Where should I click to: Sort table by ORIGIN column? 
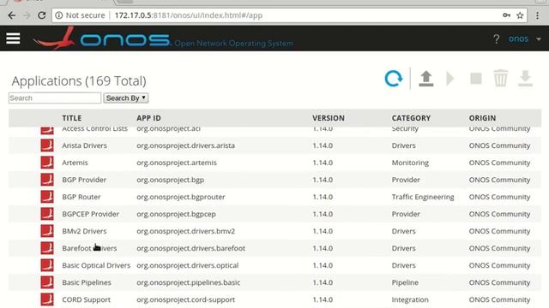point(482,118)
